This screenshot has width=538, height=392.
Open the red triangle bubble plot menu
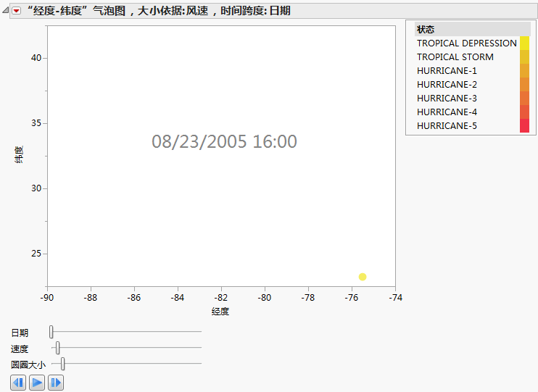pos(16,11)
